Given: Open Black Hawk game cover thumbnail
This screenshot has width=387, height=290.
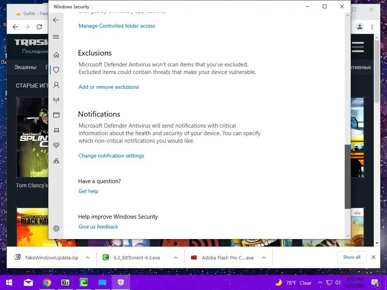Looking at the screenshot, I should 33,227.
